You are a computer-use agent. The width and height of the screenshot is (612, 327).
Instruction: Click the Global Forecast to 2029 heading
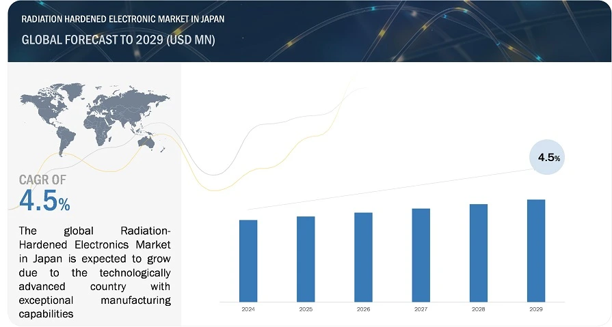(x=118, y=40)
